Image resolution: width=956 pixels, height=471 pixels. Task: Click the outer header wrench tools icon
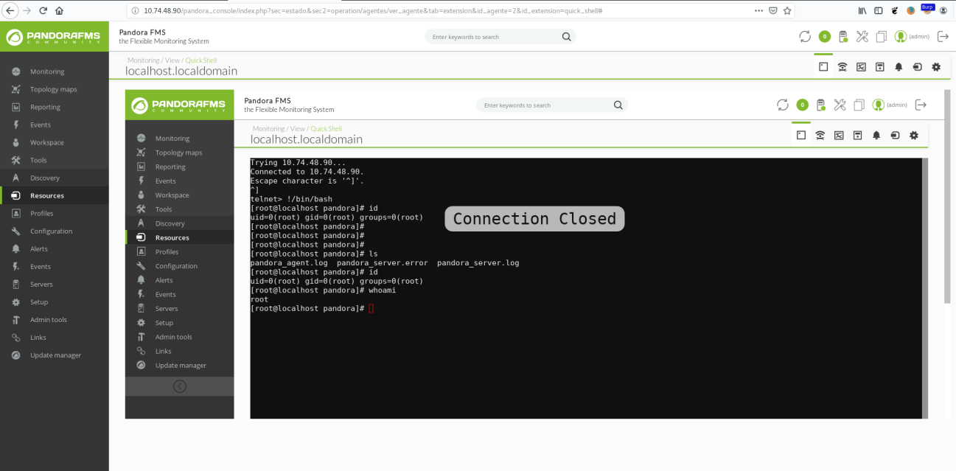pos(862,36)
